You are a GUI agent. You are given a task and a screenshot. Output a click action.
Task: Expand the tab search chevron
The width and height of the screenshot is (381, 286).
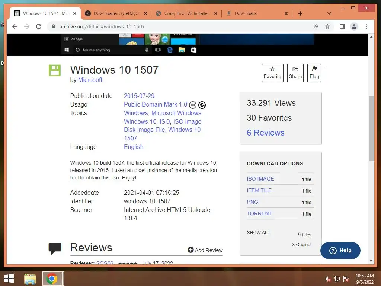click(329, 13)
